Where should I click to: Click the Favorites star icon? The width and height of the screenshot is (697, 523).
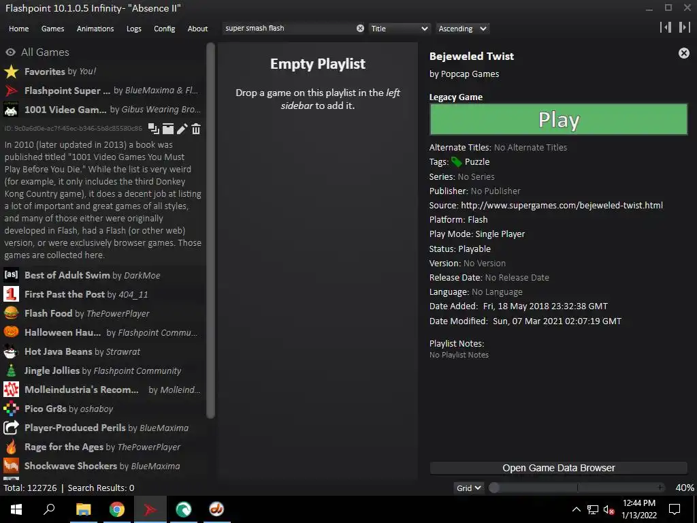pyautogui.click(x=11, y=72)
